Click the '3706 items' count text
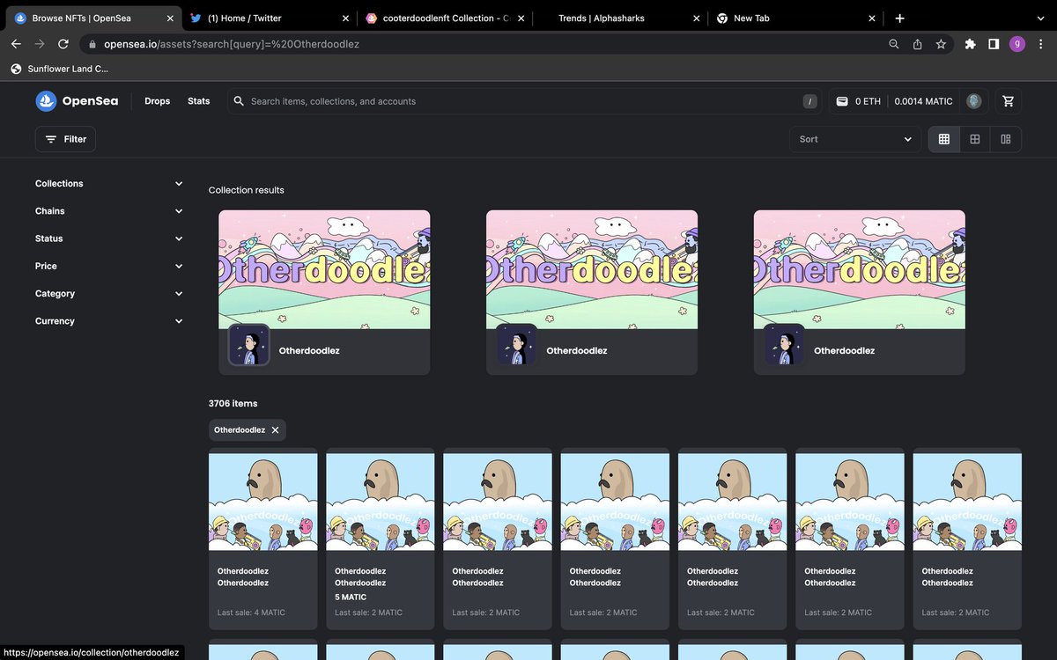The width and height of the screenshot is (1057, 660). click(233, 404)
